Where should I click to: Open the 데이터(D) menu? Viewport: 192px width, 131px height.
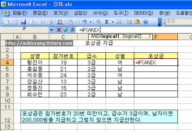(143, 13)
